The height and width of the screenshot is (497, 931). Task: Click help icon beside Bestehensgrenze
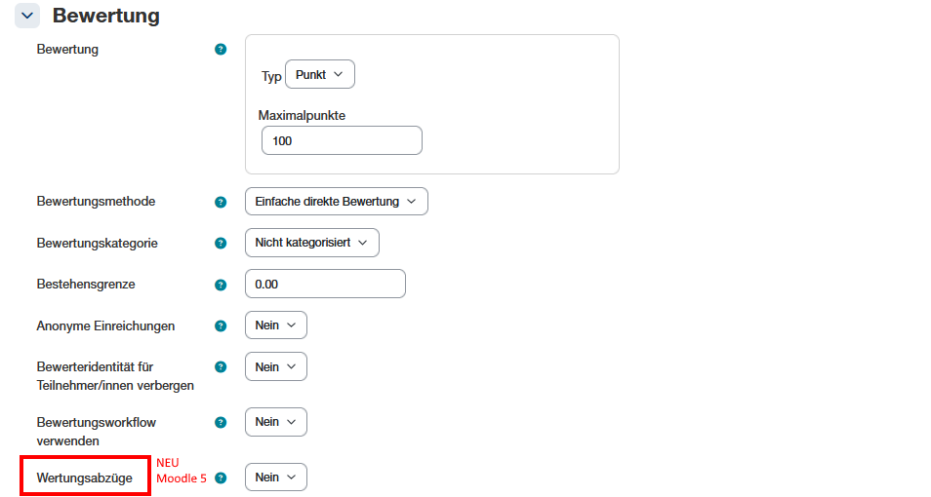(221, 285)
